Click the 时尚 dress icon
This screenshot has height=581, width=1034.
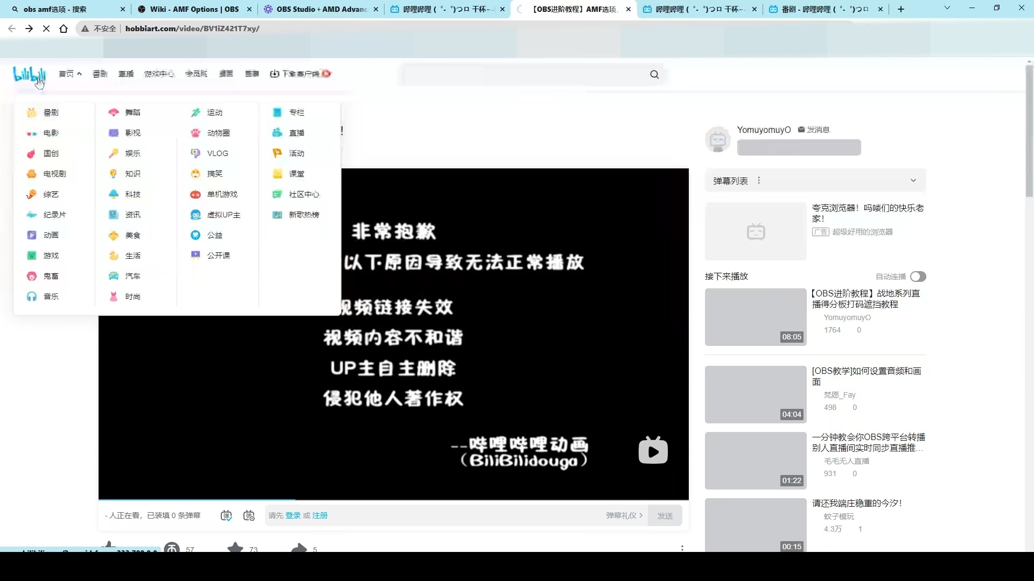[114, 296]
